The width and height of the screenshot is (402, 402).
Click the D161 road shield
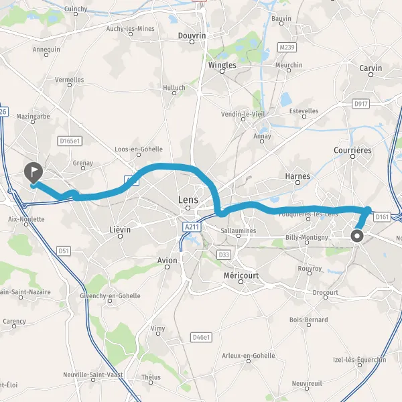(x=382, y=217)
